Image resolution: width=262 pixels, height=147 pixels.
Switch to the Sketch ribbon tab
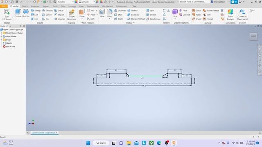[25, 7]
